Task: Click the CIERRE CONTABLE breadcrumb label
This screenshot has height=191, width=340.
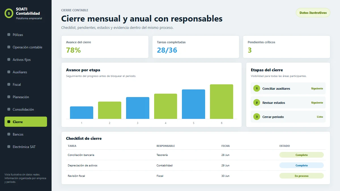Action: click(x=75, y=10)
